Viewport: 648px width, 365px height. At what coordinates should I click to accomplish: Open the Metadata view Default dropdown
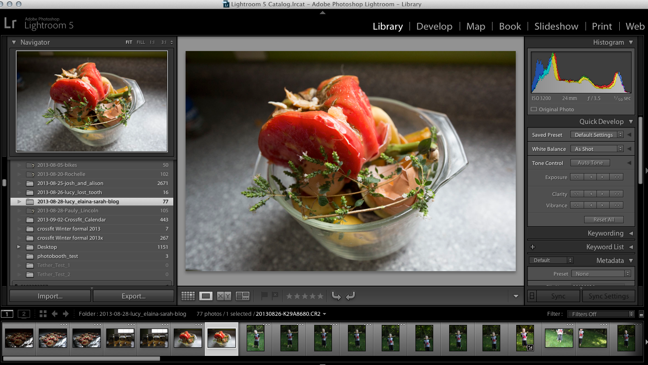tap(551, 260)
